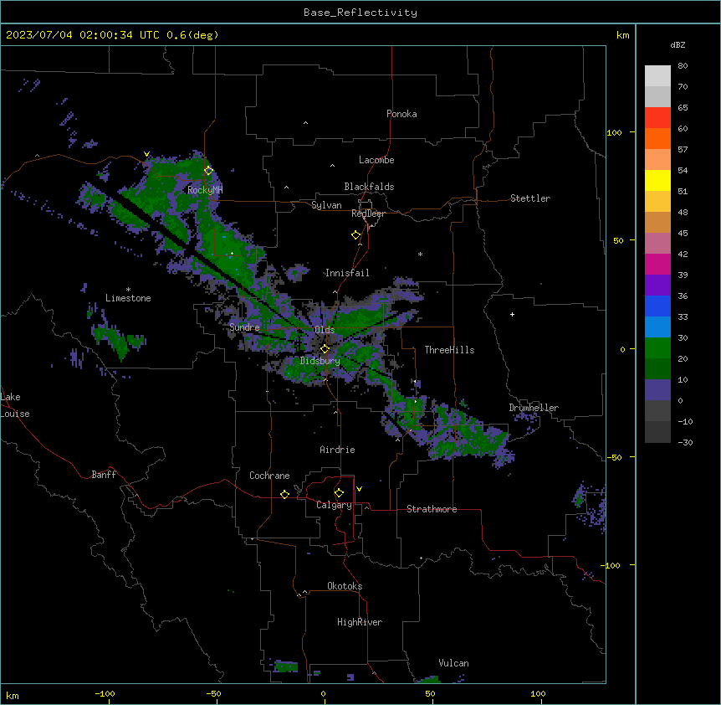The width and height of the screenshot is (721, 705).
Task: Select the 70 dBZ gray swatch
Action: (657, 96)
